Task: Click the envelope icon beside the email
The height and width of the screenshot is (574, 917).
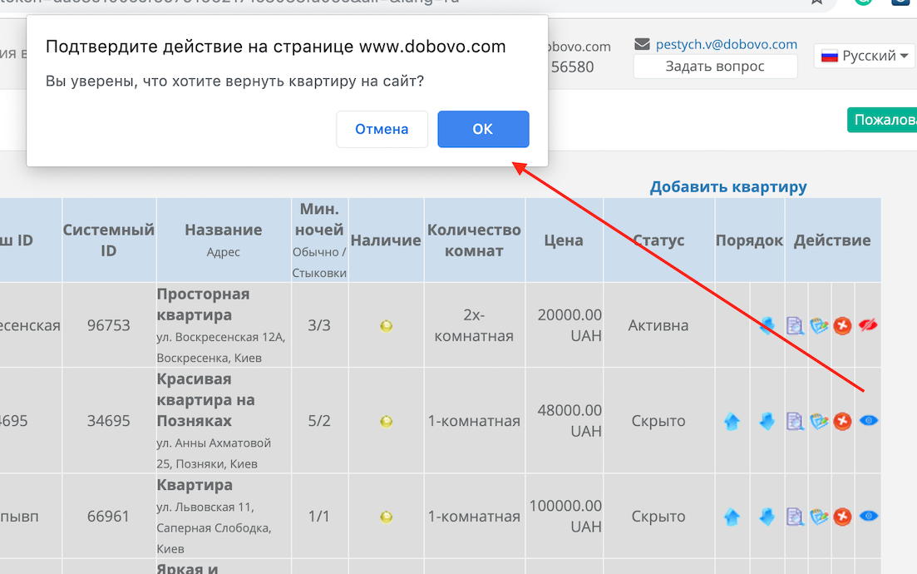Action: pos(642,44)
